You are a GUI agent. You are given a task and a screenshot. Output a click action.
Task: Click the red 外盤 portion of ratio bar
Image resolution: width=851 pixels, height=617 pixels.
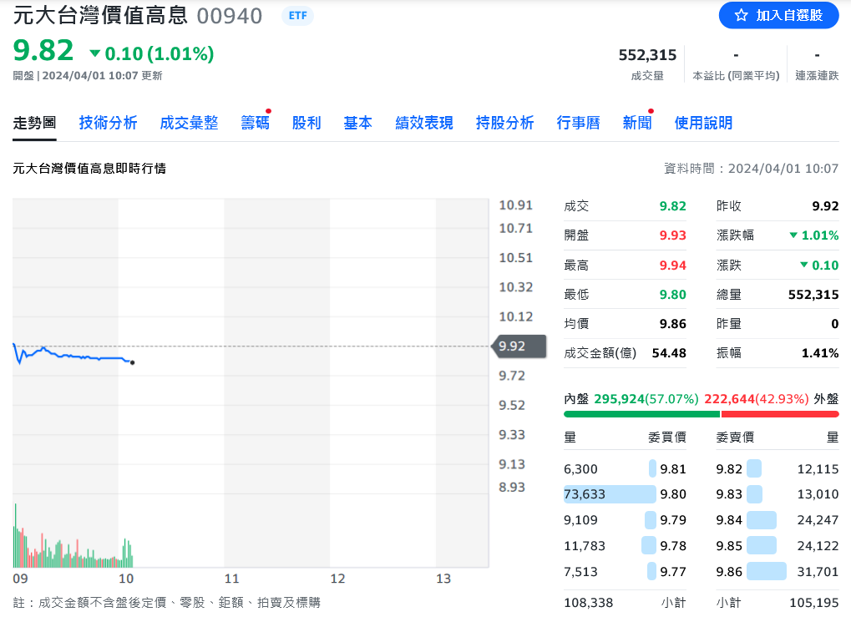(x=780, y=414)
